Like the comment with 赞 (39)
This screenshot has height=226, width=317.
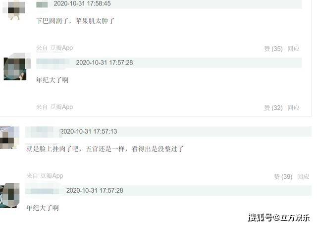pyautogui.click(x=283, y=176)
